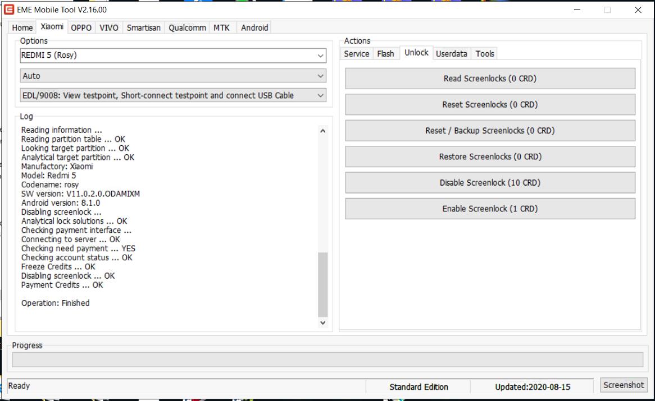
Task: Select the Unlock actions tab
Action: tap(416, 53)
